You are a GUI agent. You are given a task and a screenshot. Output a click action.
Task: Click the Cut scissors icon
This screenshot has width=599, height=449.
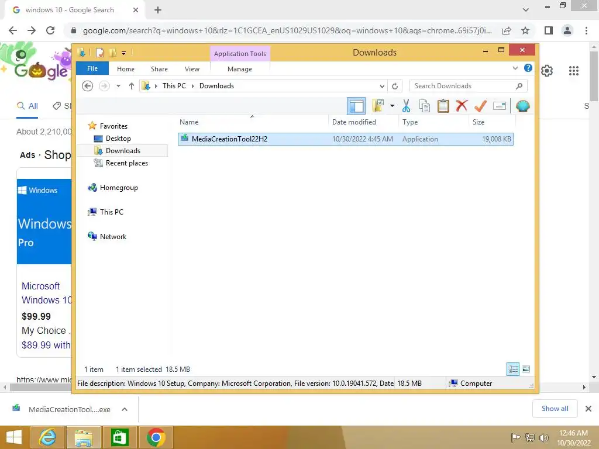tap(406, 106)
